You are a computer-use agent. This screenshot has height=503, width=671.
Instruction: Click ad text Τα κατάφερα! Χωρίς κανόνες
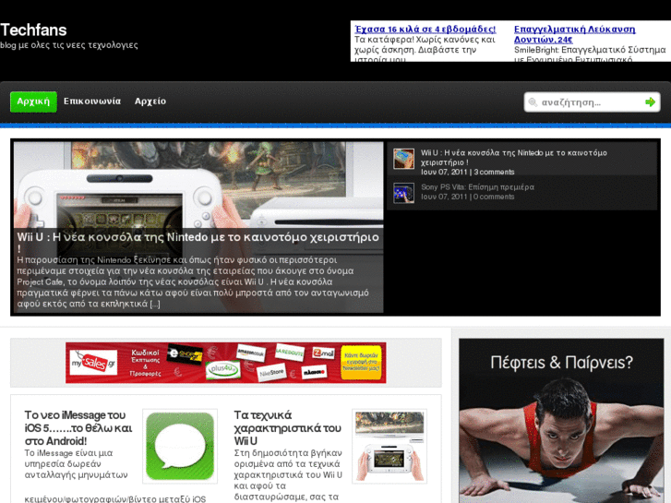425,49
